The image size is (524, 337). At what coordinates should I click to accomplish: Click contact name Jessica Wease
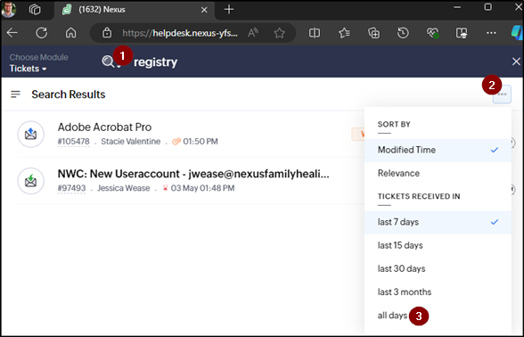[x=124, y=188]
